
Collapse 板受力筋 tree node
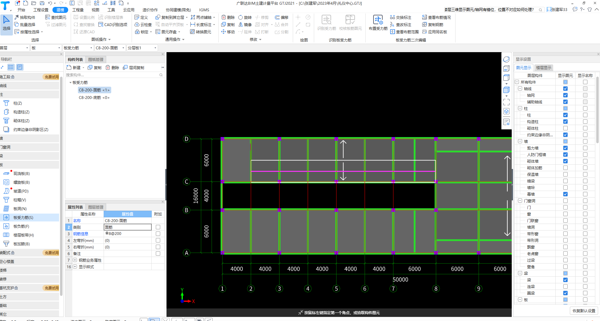pos(70,83)
